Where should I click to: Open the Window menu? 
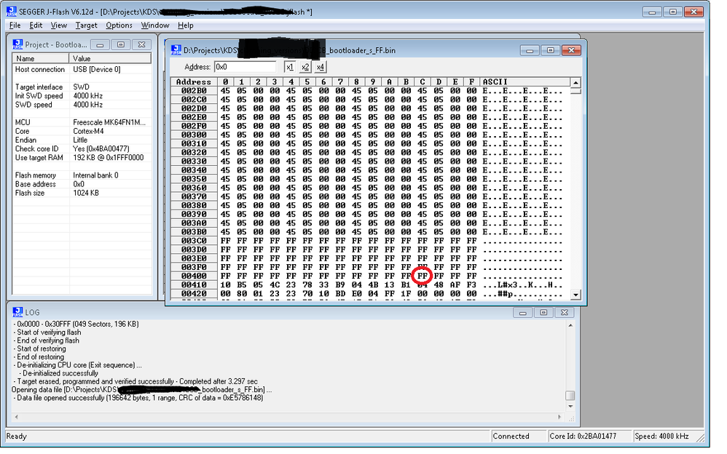point(155,25)
